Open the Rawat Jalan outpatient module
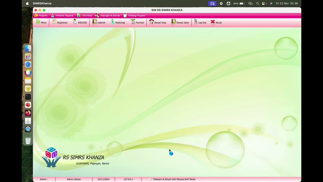This screenshot has width=323, height=182. (x=180, y=22)
